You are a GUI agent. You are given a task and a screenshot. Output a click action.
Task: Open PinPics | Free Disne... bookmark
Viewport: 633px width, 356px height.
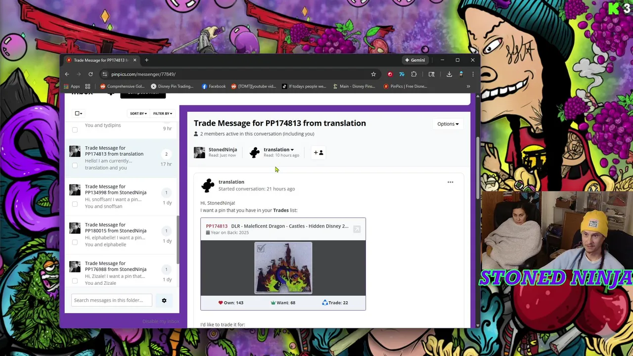coord(405,86)
